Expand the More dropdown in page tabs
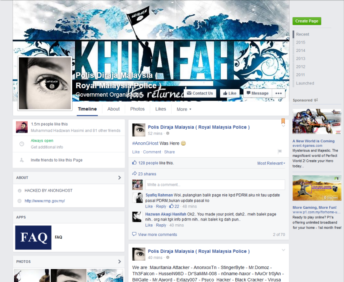 point(184,109)
